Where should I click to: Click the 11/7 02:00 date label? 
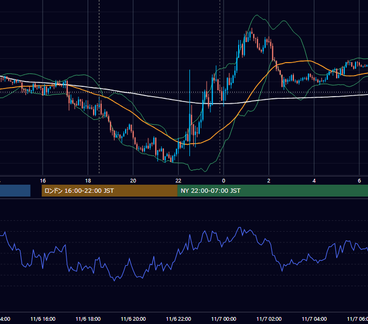tap(269, 319)
